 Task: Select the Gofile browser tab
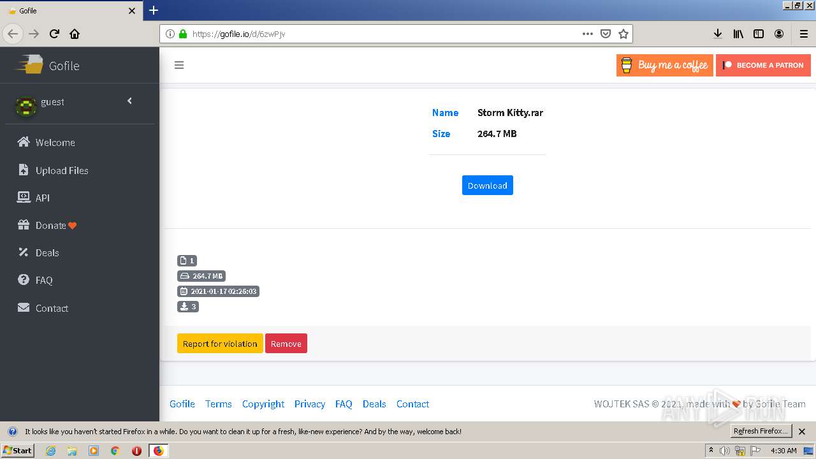click(71, 11)
